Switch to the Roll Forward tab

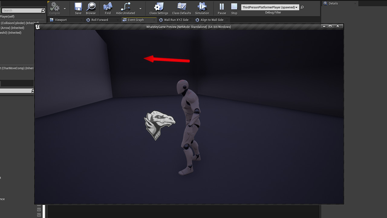(x=99, y=20)
